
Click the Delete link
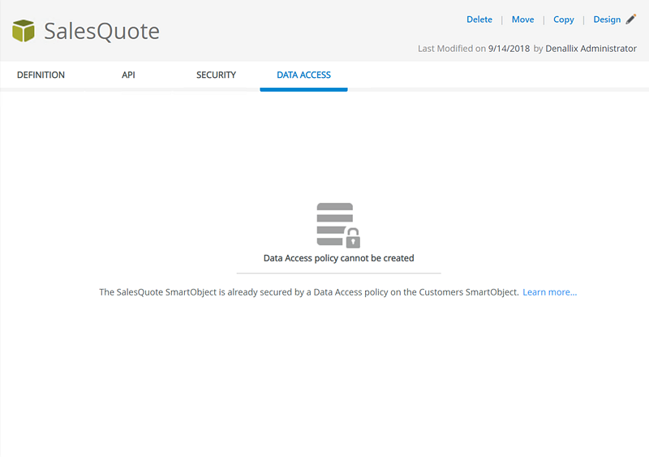479,19
